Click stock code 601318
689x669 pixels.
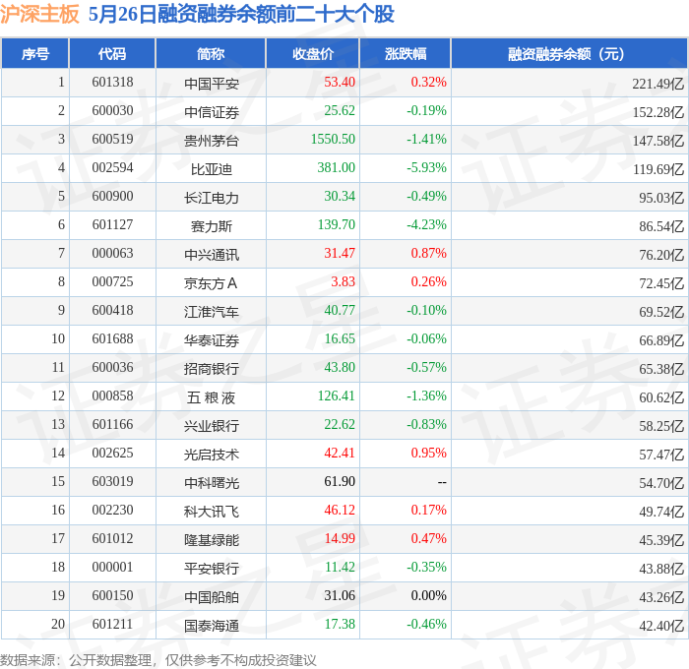pyautogui.click(x=112, y=82)
